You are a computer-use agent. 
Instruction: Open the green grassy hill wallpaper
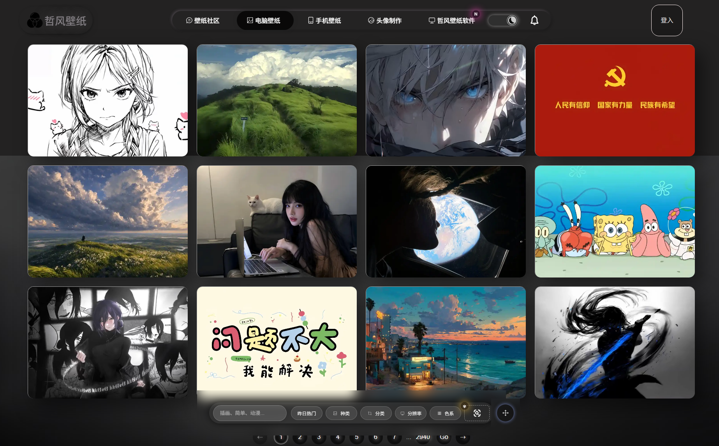[277, 100]
